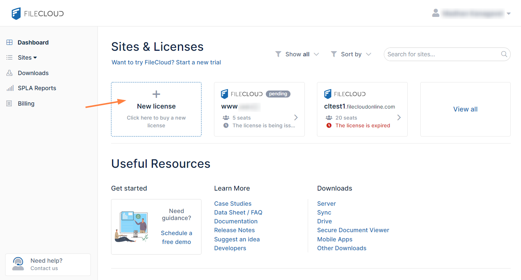
Task: Click the search magnifier icon
Action: click(504, 54)
